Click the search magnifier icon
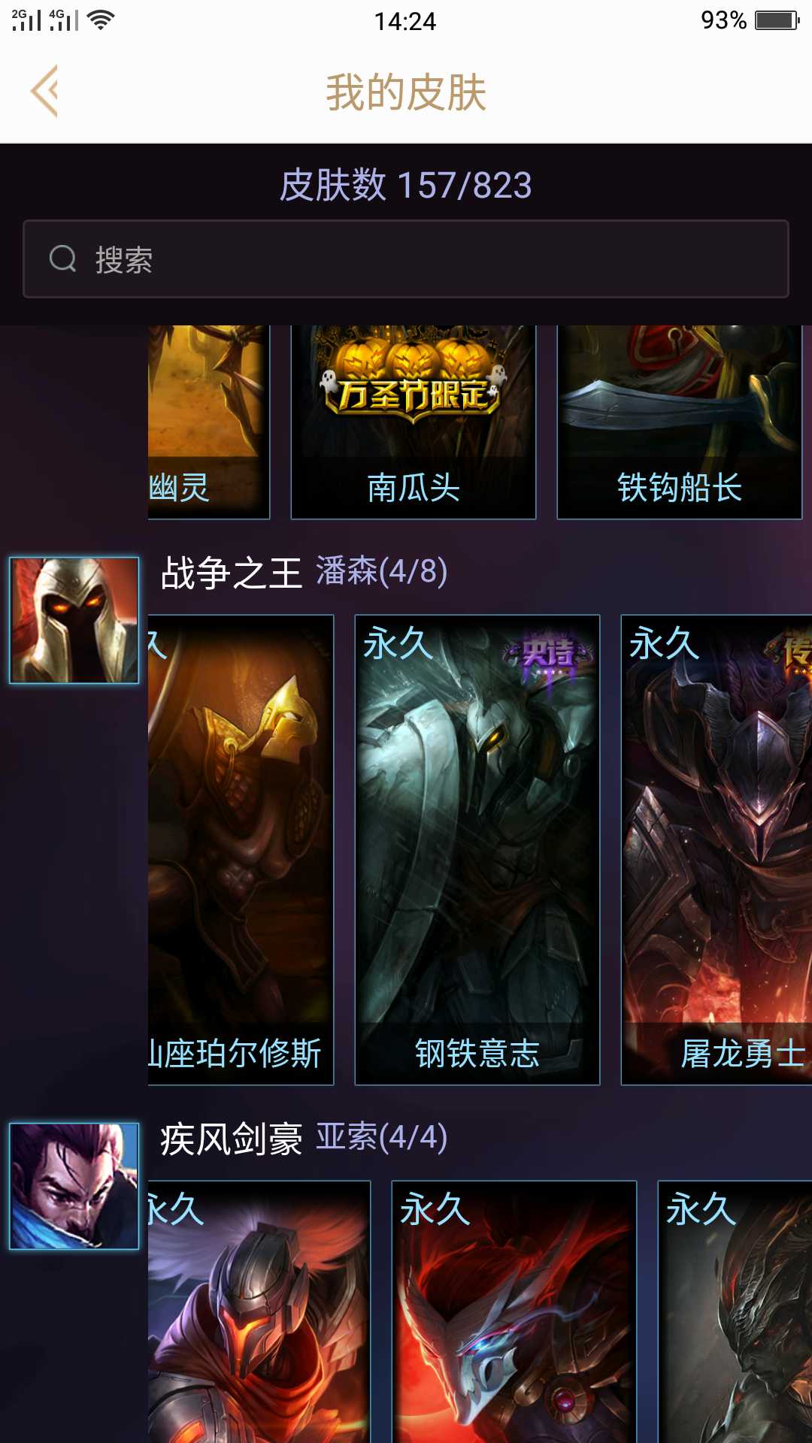Screen dimensions: 812x1443 (x=63, y=259)
